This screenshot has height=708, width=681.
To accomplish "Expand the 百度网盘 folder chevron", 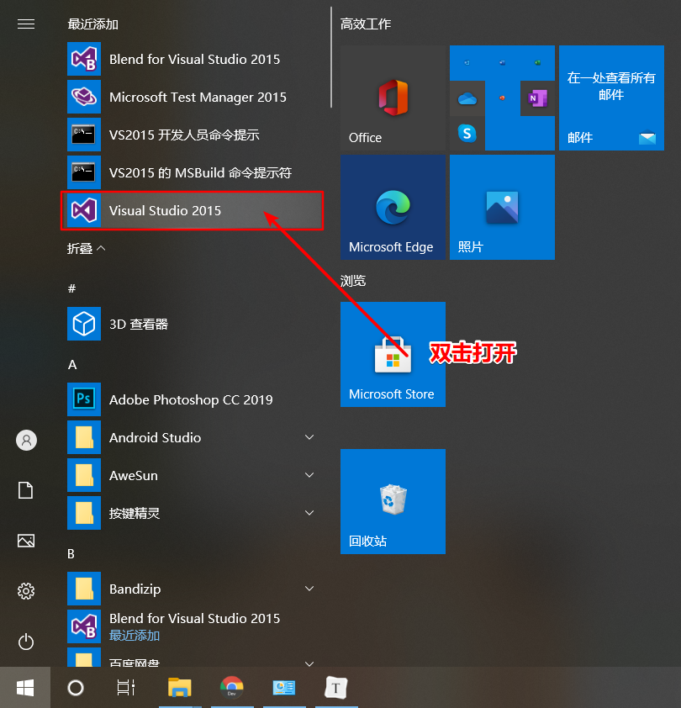I will (x=309, y=663).
